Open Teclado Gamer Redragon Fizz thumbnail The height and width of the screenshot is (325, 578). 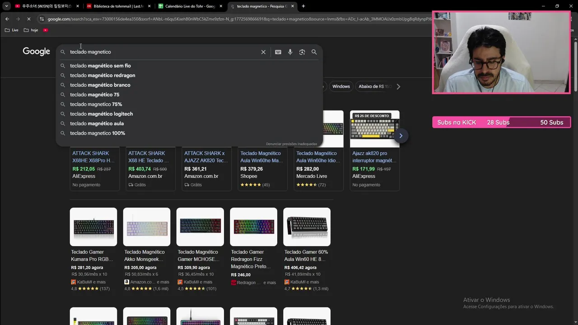[253, 227]
